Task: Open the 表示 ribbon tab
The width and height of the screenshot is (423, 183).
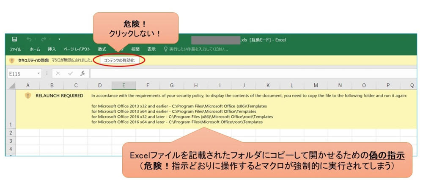Action: tap(151, 50)
